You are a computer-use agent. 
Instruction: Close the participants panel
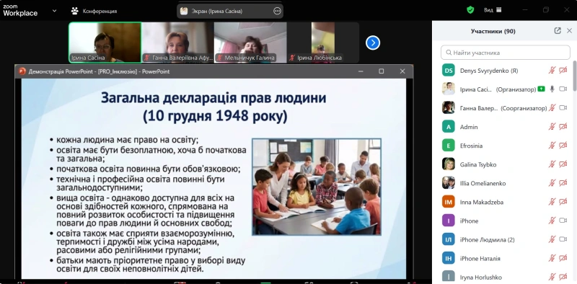pos(569,31)
